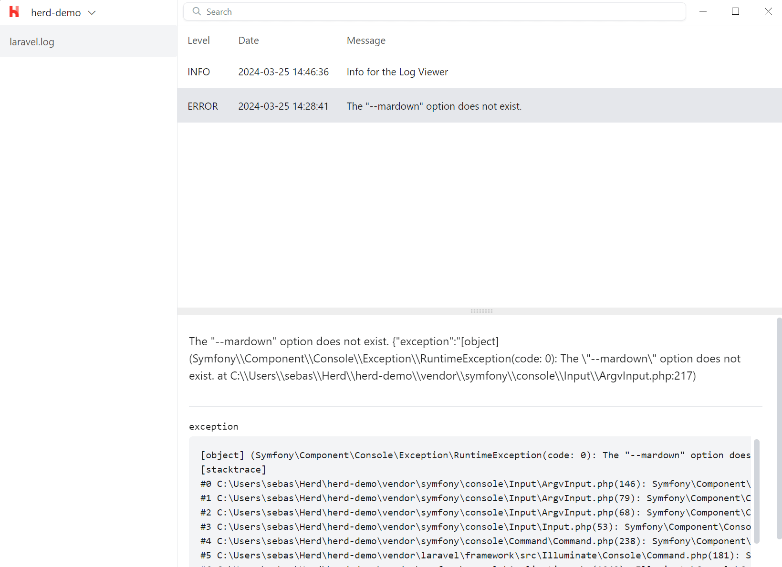This screenshot has width=782, height=567.
Task: Click the main detail pane scrollbar
Action: click(778, 429)
